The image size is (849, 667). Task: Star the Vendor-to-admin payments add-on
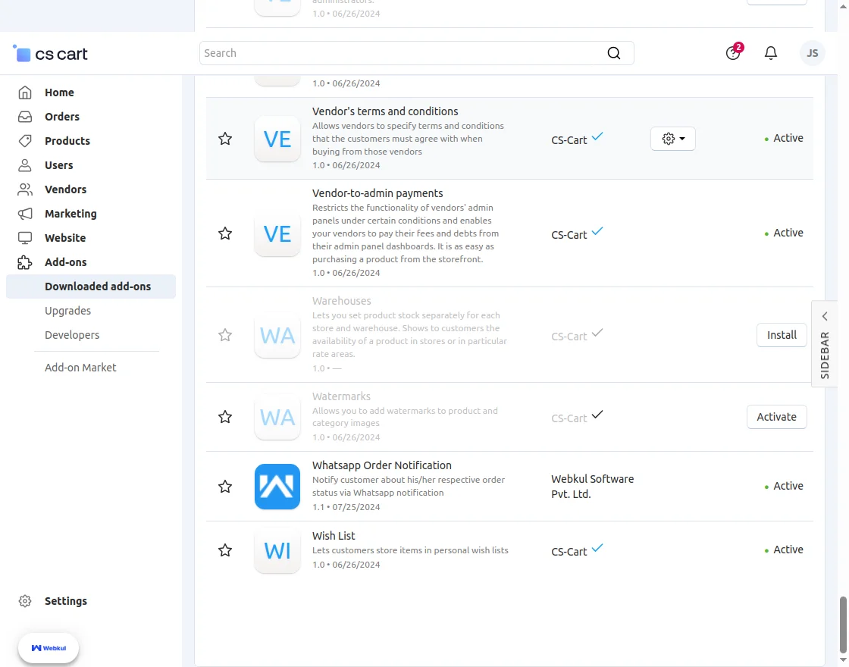pyautogui.click(x=225, y=233)
